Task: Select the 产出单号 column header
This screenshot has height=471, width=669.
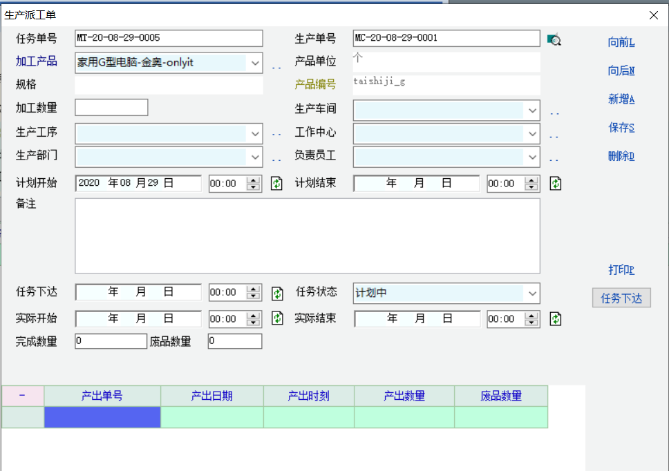Action: click(102, 396)
